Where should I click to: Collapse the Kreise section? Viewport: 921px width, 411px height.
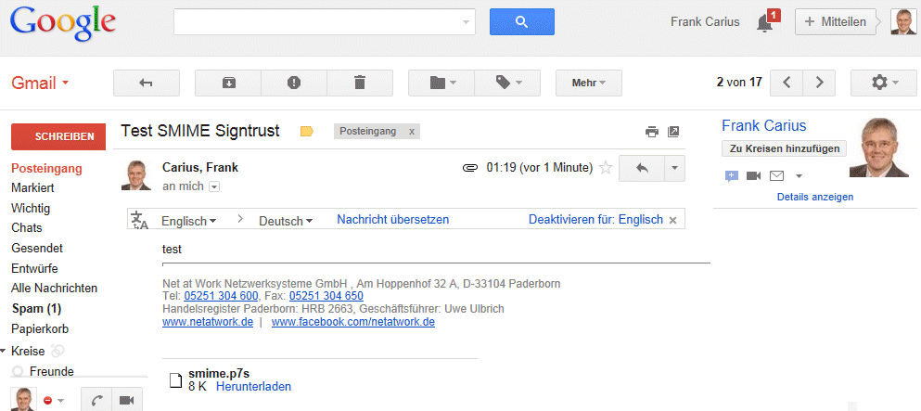(4, 351)
